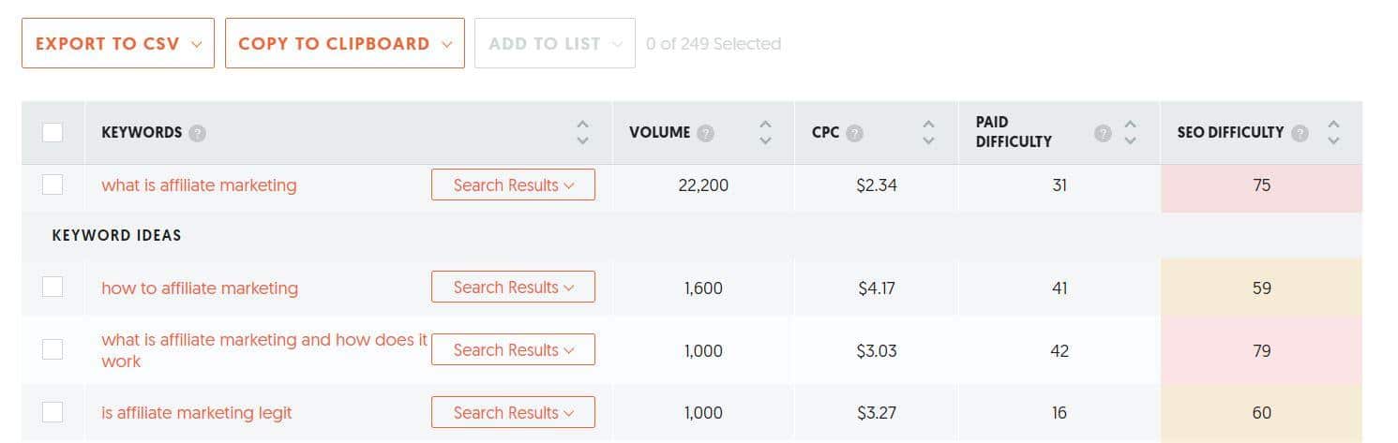Check the 'what is affiliate marketing' row
Image resolution: width=1398 pixels, height=443 pixels.
tap(53, 185)
